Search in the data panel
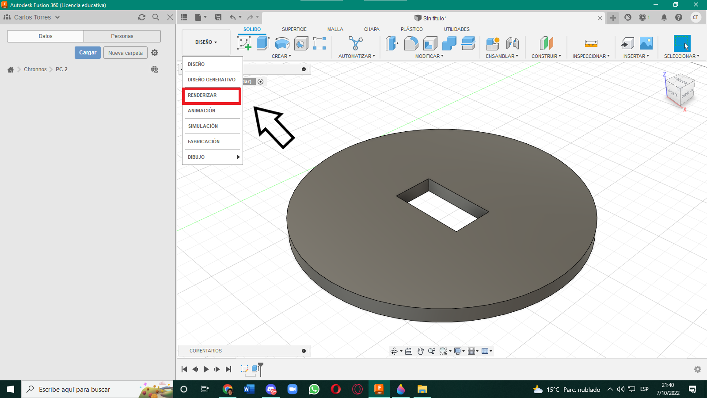This screenshot has width=707, height=398. pos(156,17)
